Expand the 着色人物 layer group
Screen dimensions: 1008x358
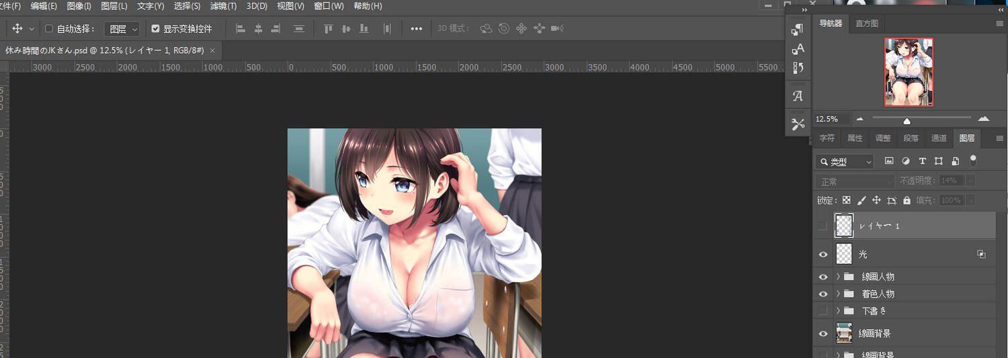tap(838, 294)
